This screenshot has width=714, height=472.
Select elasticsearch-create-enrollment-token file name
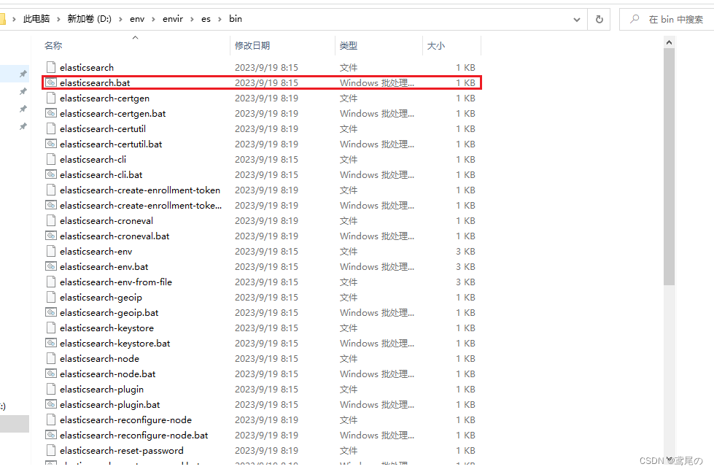pos(140,190)
